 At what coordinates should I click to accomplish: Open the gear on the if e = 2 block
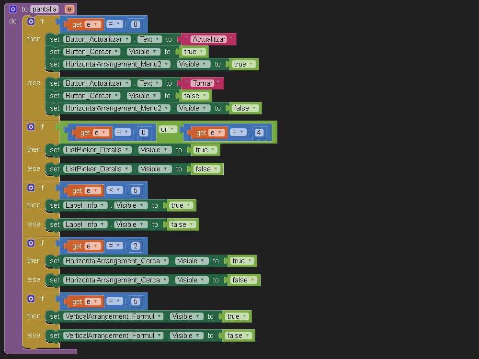[31, 243]
